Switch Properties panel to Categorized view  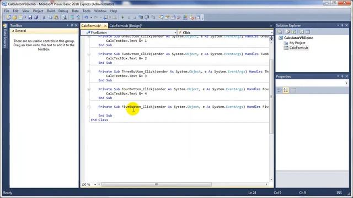279,90
